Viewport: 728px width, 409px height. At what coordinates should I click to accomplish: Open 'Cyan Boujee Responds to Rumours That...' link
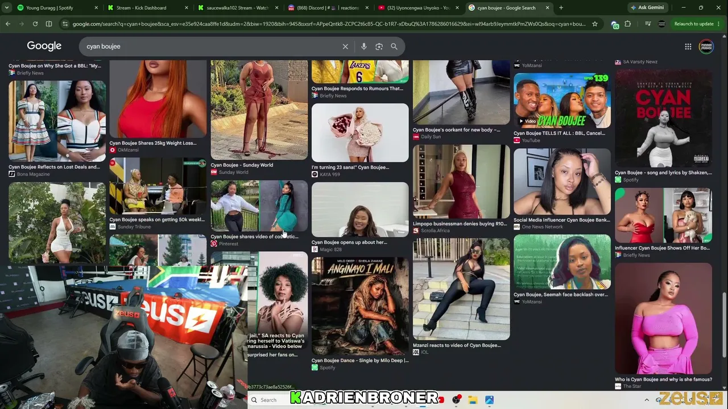pos(357,89)
